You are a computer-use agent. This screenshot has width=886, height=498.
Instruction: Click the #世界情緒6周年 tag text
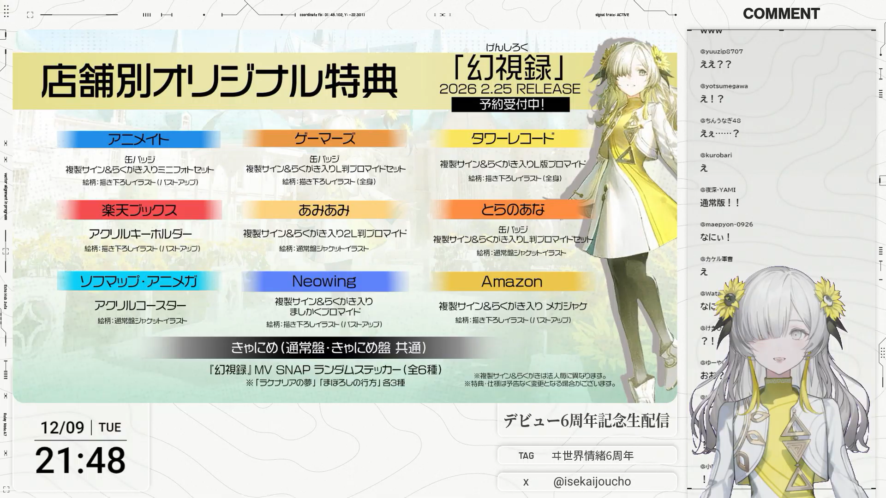593,456
